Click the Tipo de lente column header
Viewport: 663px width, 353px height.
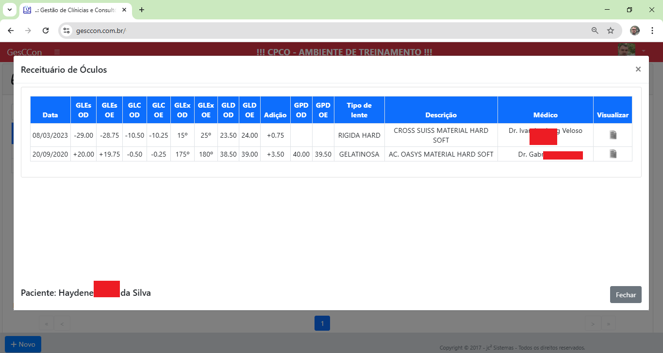tap(359, 110)
